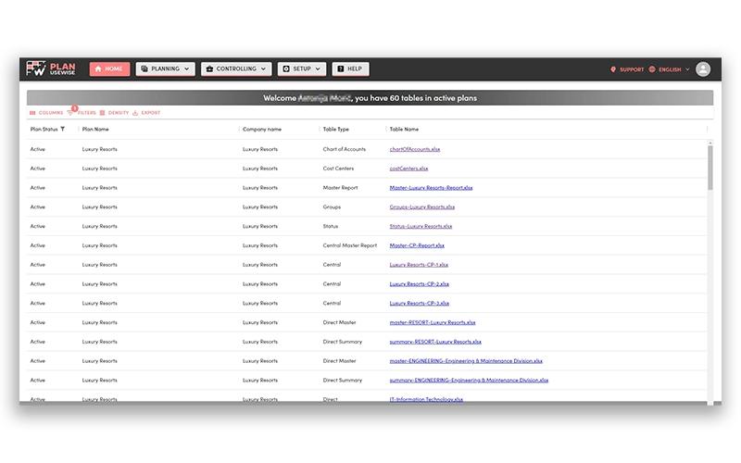Expand the Planning dropdown menu
The height and width of the screenshot is (463, 741).
pyautogui.click(x=166, y=69)
